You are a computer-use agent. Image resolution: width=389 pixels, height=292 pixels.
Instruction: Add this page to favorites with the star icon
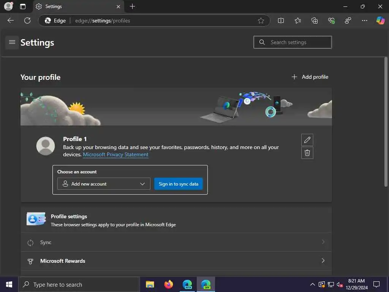[261, 21]
